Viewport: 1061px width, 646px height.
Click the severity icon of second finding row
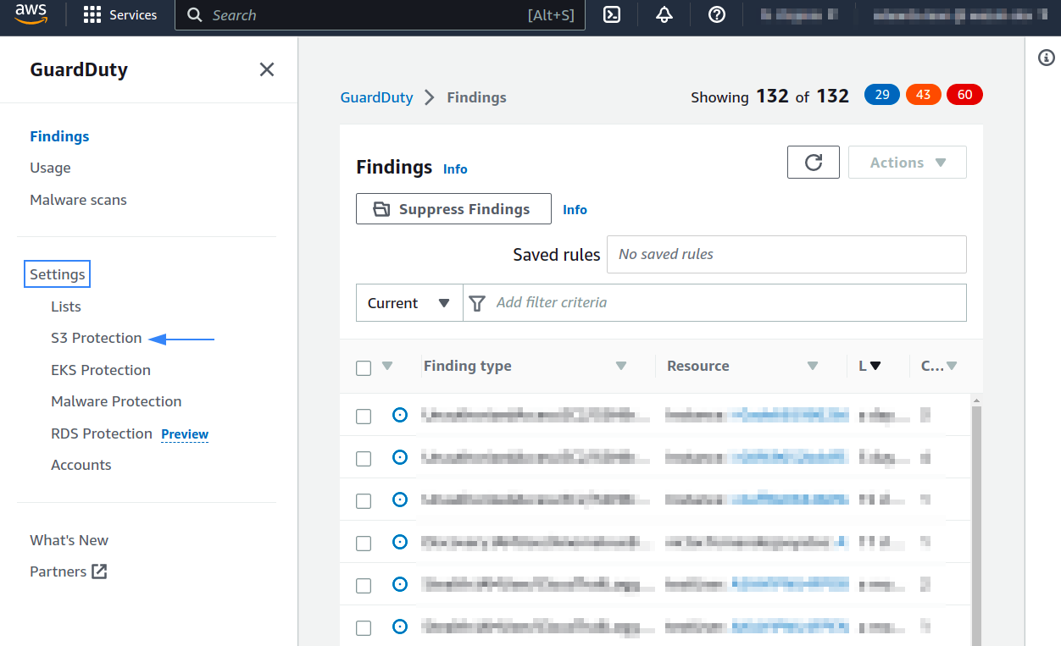(400, 457)
